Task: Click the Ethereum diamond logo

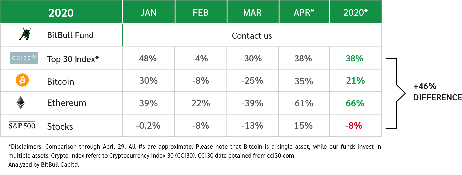Action: point(21,103)
